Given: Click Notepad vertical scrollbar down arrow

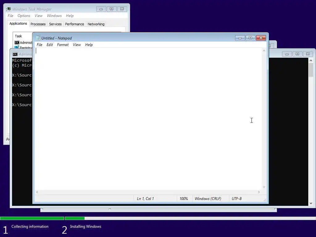Looking at the screenshot, I should coord(264,187).
